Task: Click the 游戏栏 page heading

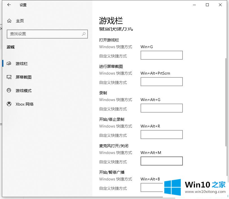Action: (111, 21)
